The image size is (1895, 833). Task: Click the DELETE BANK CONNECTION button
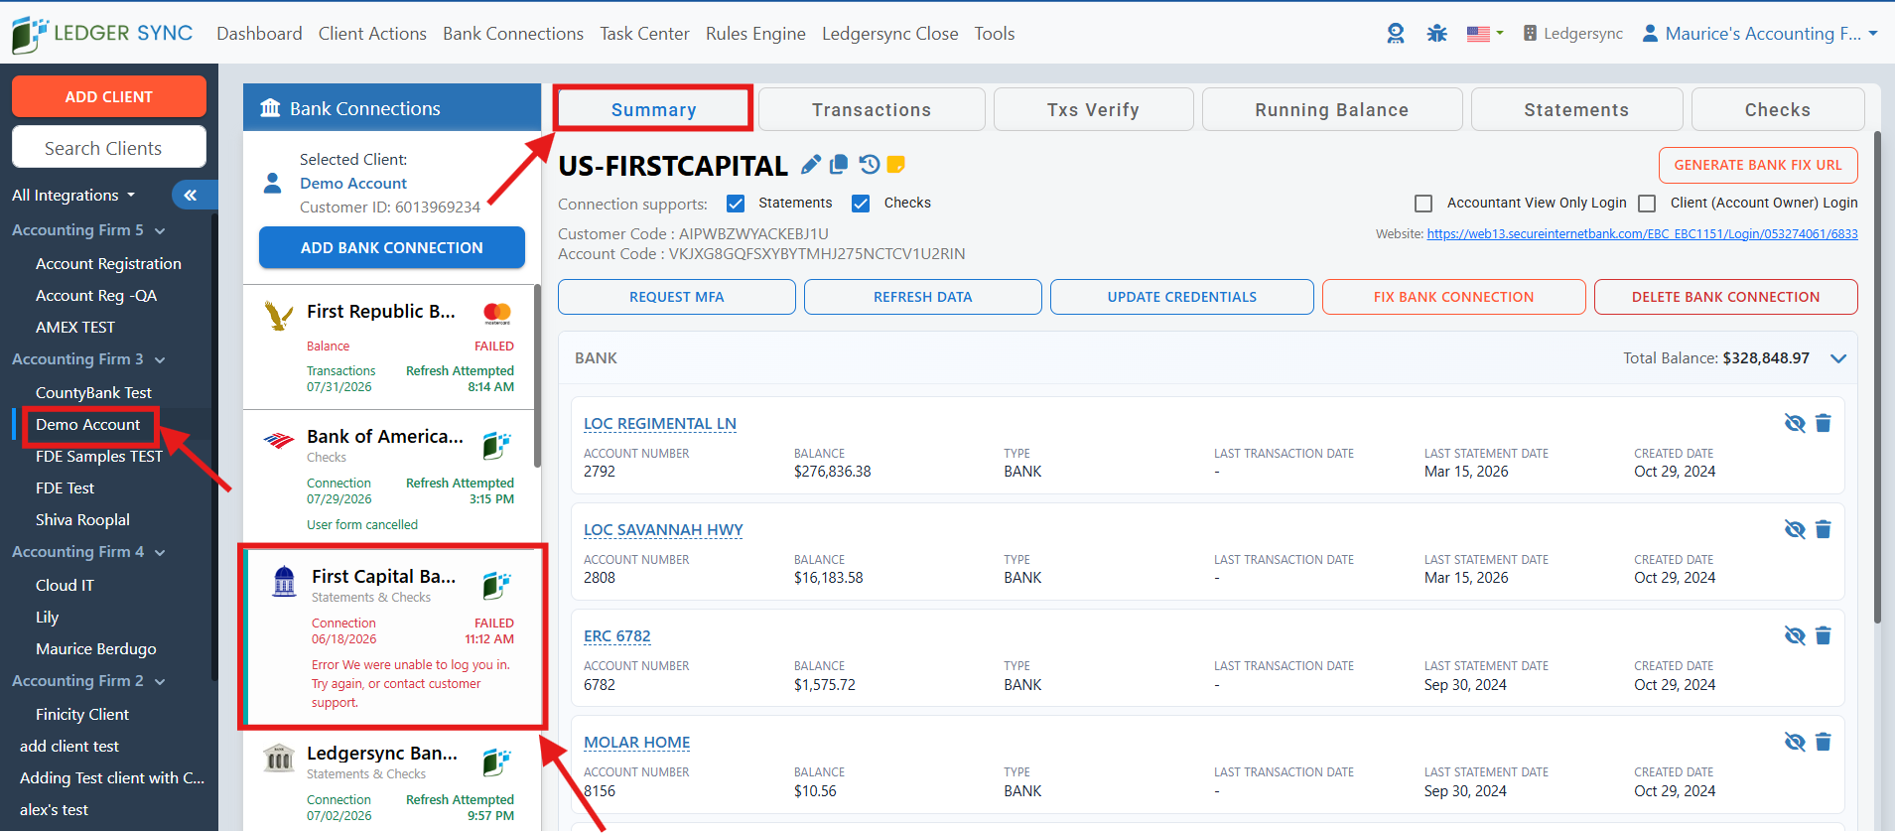click(x=1726, y=297)
